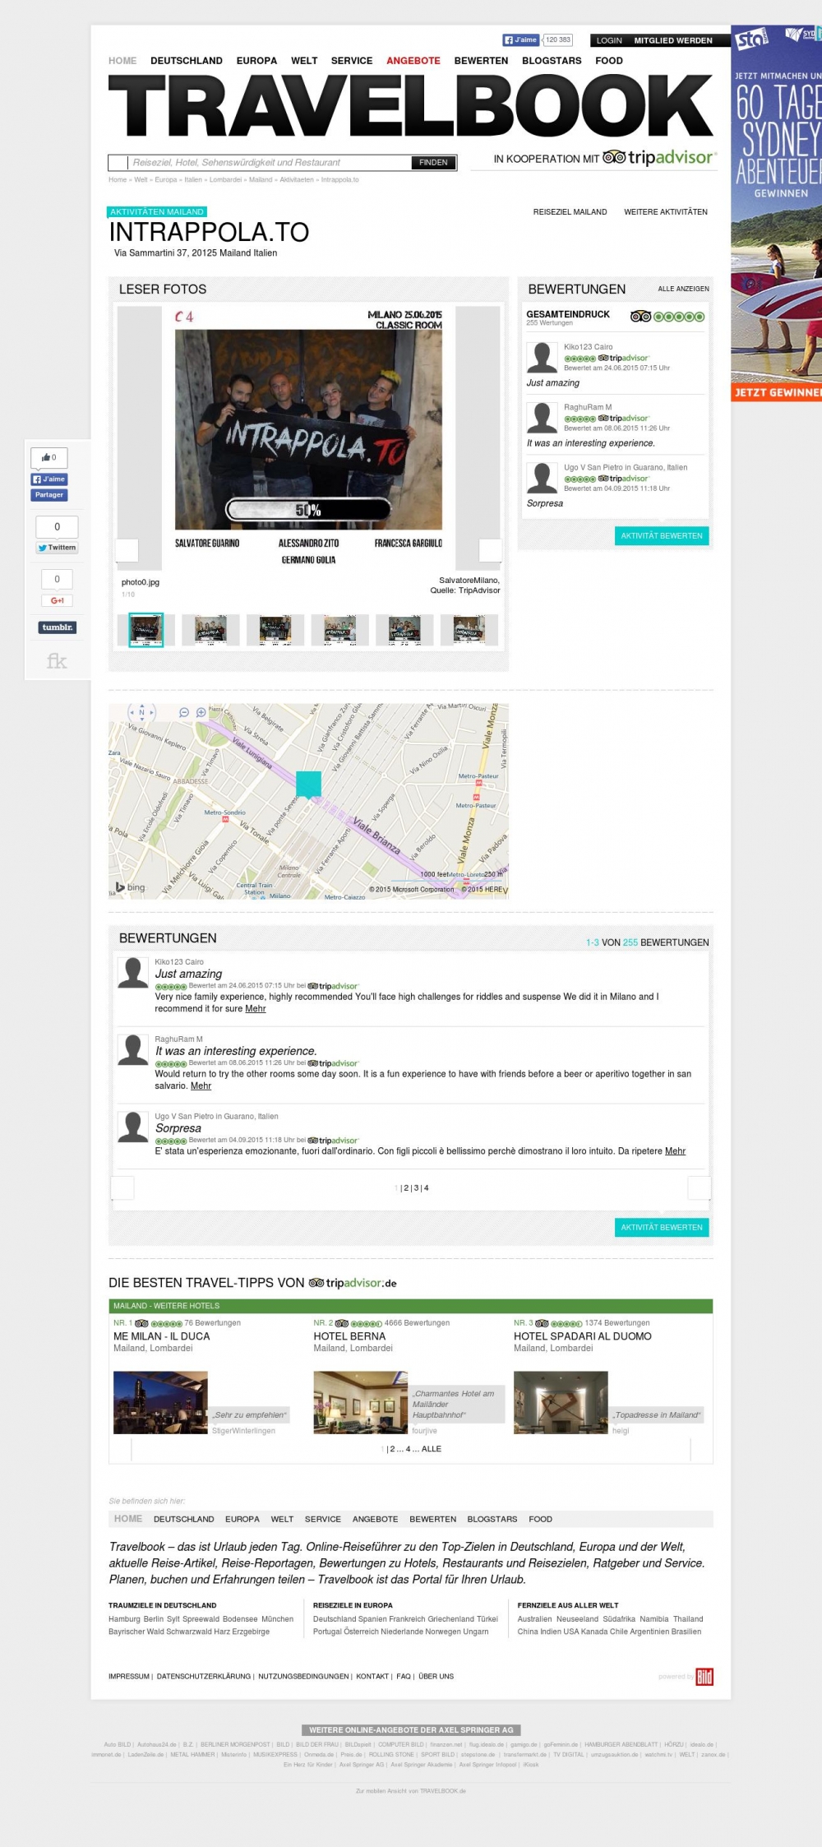Zoom in on the Bing map
822x1847 pixels.
(x=201, y=712)
